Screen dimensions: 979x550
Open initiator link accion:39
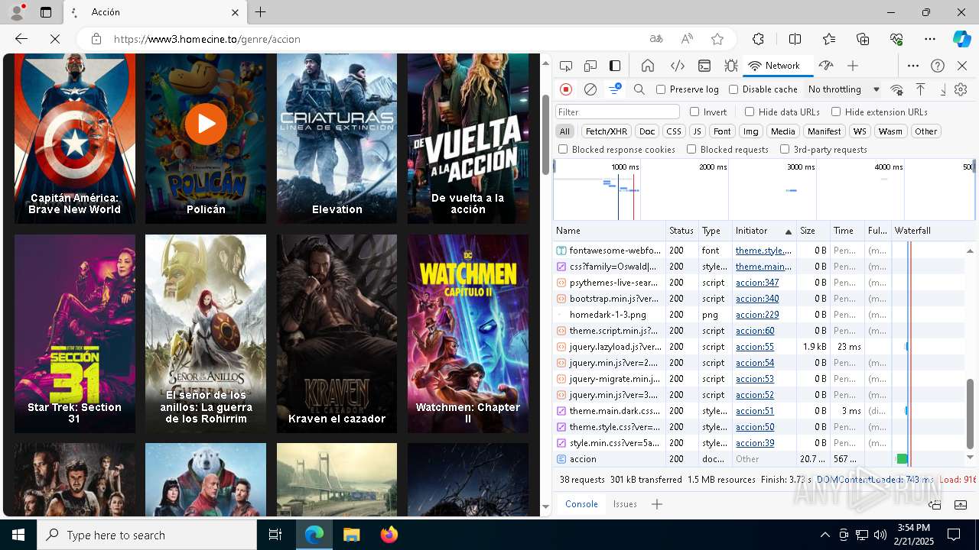pyautogui.click(x=755, y=443)
